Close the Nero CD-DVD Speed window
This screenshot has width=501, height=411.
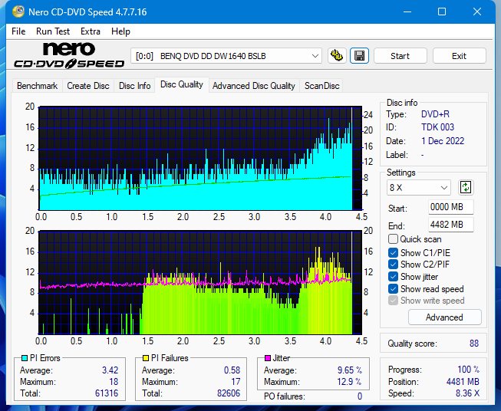[x=477, y=12]
